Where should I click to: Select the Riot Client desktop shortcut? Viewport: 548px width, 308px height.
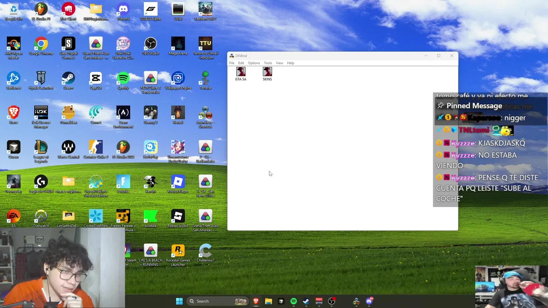point(68,12)
